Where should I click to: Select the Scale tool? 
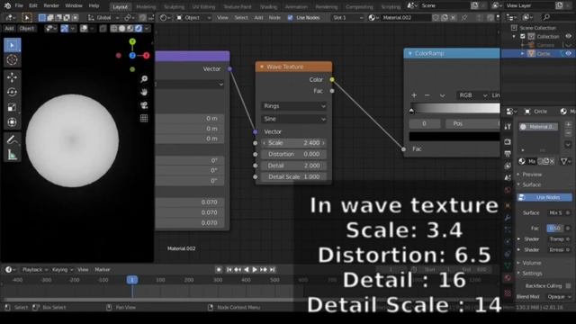tap(12, 107)
